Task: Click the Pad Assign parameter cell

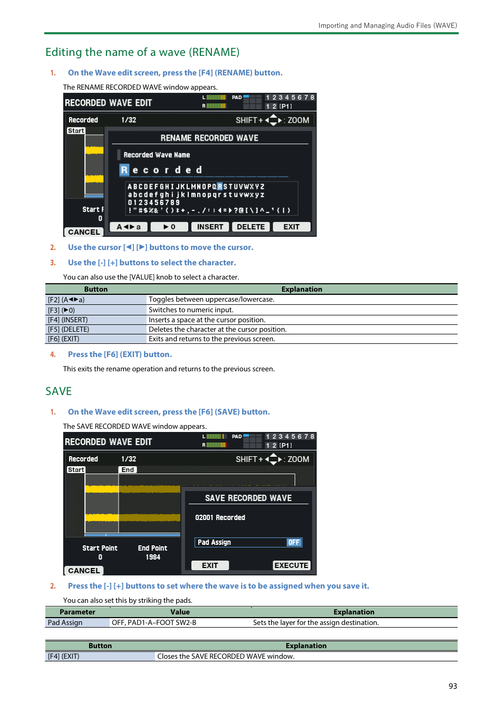Action: pos(78,623)
